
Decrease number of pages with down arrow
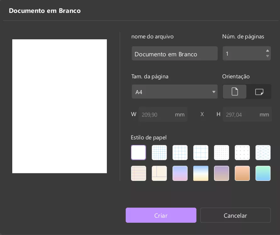pos(267,56)
